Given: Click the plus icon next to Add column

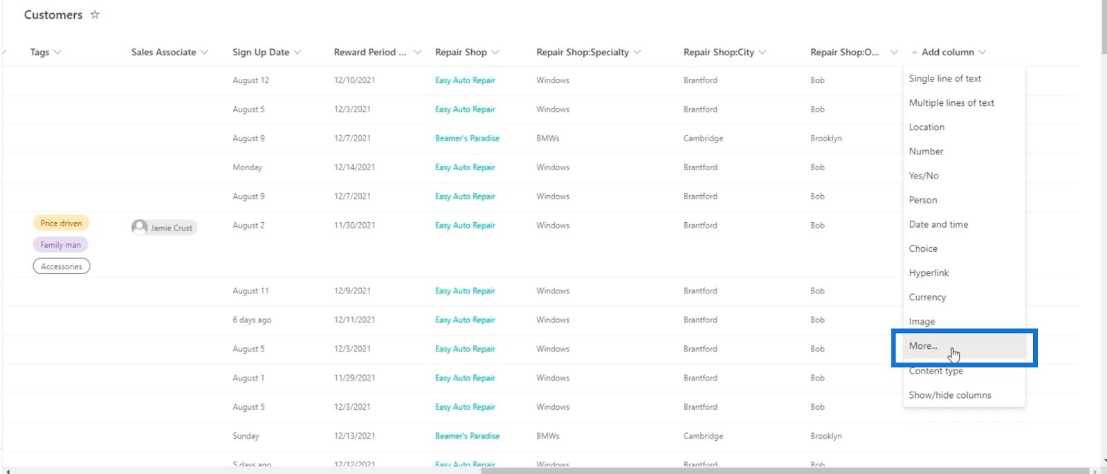Looking at the screenshot, I should (x=915, y=52).
